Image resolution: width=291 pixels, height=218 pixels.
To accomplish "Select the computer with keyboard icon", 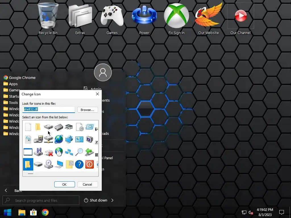I will click(x=59, y=164).
